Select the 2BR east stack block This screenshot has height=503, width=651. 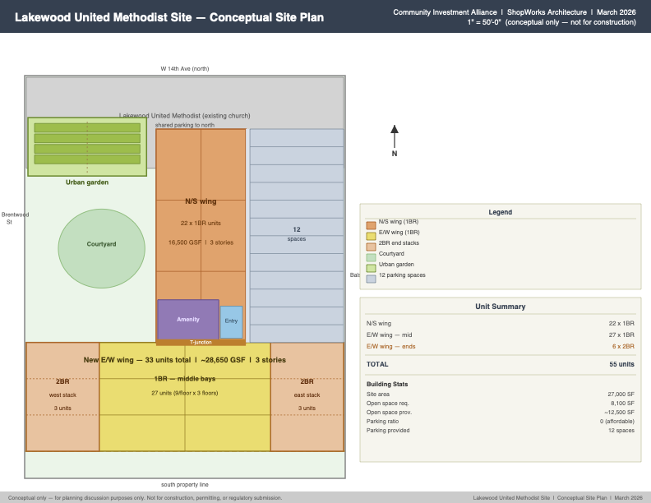click(x=307, y=397)
